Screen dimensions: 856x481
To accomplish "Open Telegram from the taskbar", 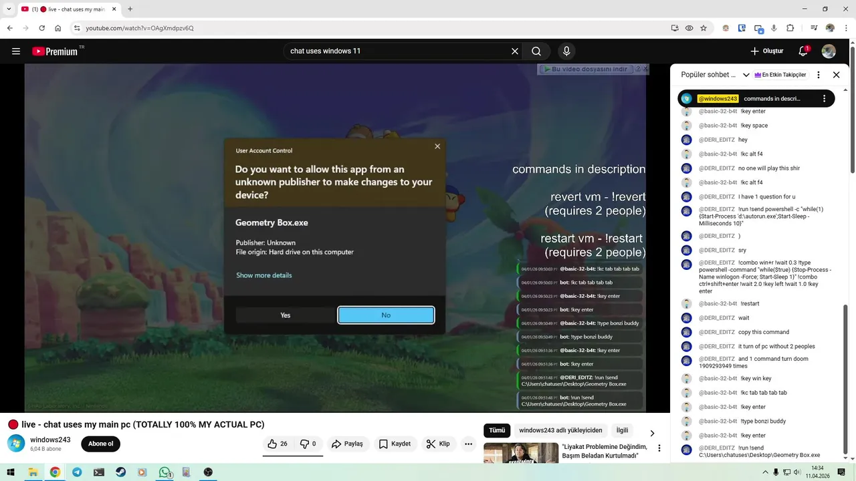I will click(x=77, y=472).
